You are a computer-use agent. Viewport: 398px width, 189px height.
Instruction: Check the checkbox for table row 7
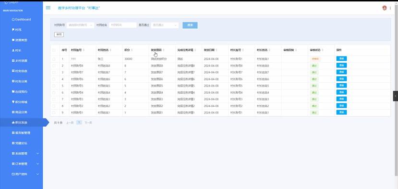coord(54,99)
